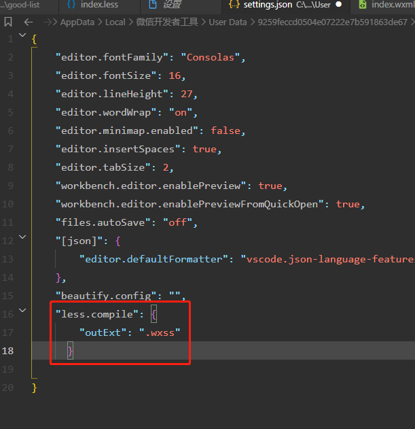Screen dimensions: 415x429
Task: Open Local breadcrumb segment
Action: pyautogui.click(x=115, y=22)
